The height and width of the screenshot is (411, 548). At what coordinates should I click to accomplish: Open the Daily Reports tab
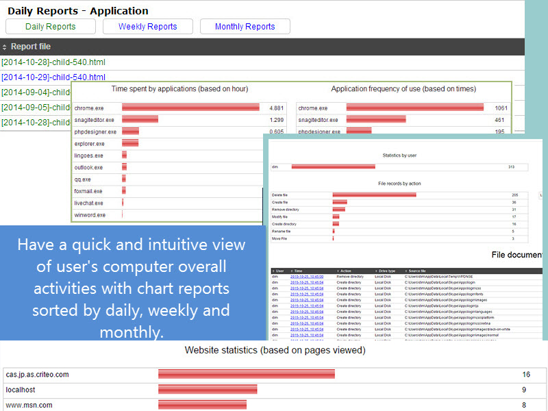51,27
